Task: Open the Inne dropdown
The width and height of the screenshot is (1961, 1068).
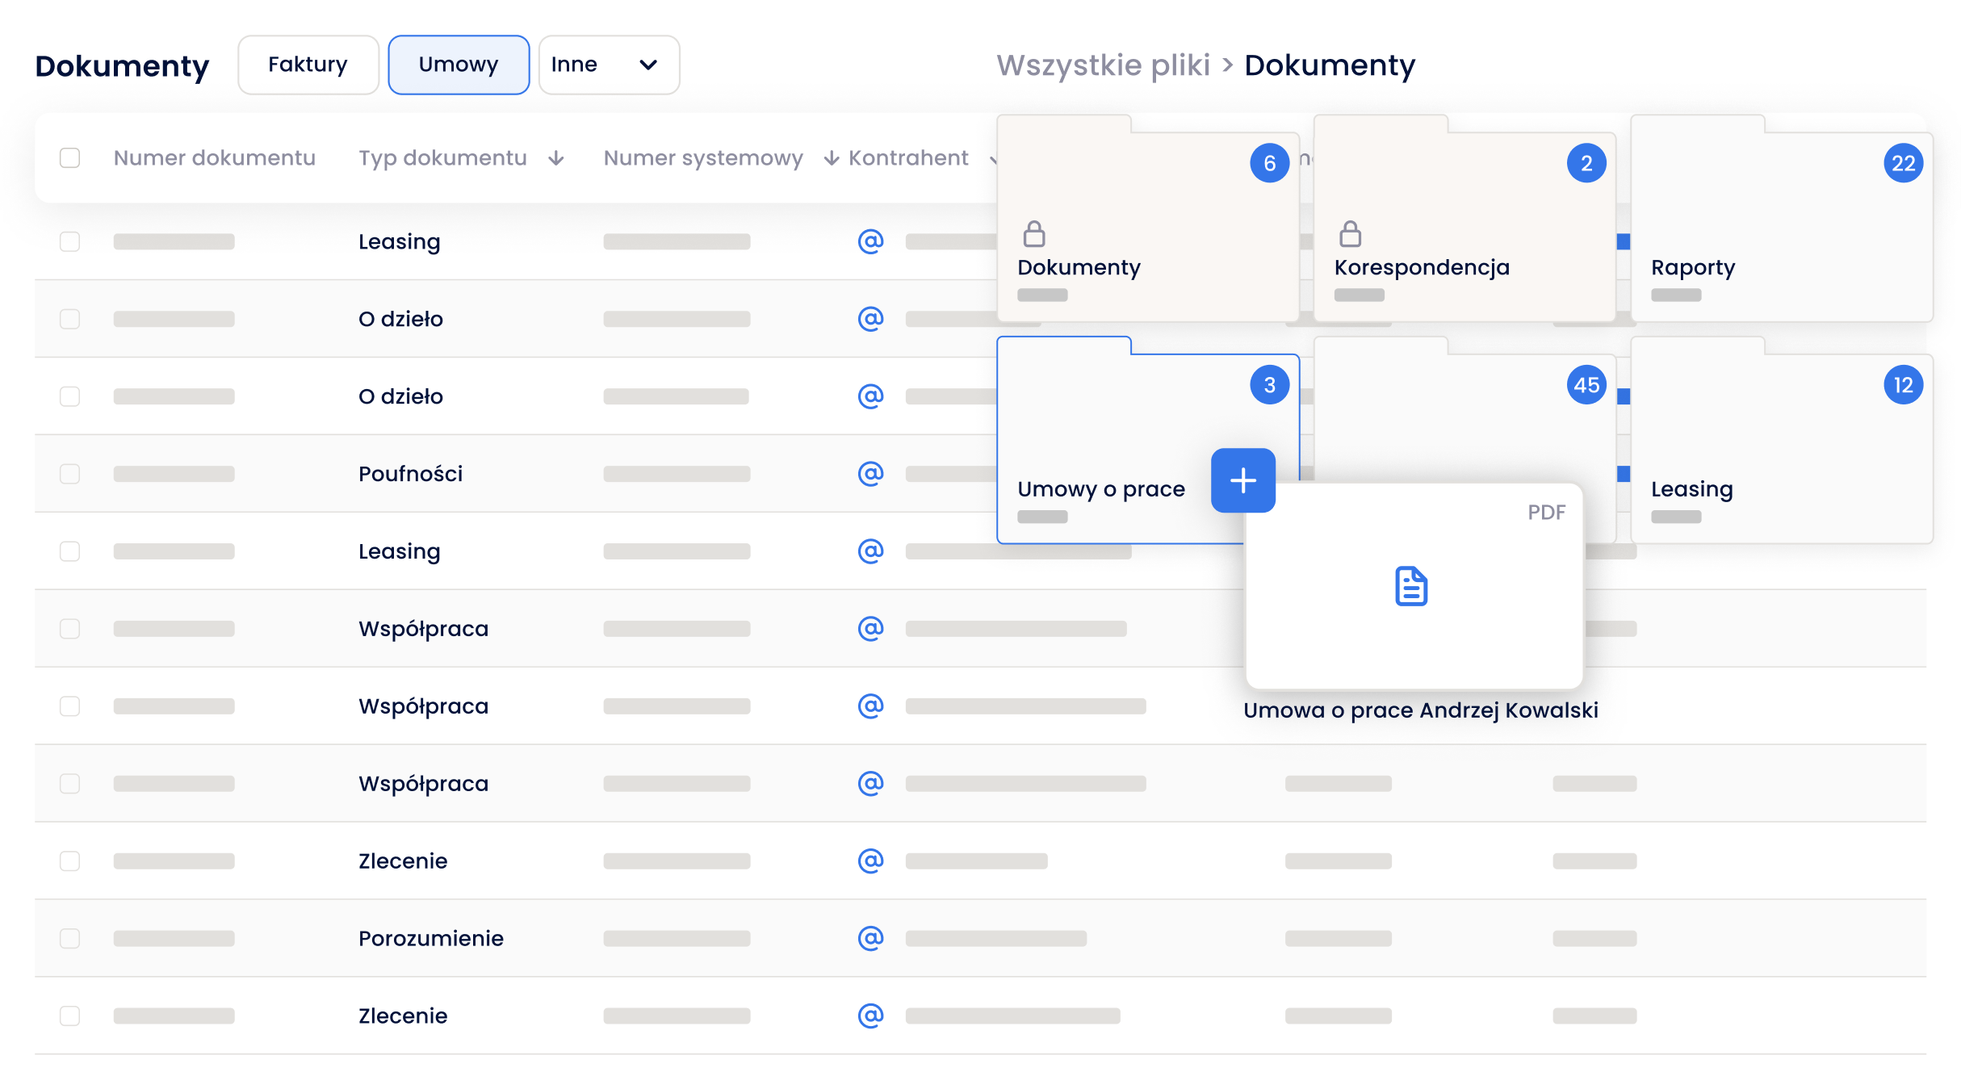Action: (610, 65)
